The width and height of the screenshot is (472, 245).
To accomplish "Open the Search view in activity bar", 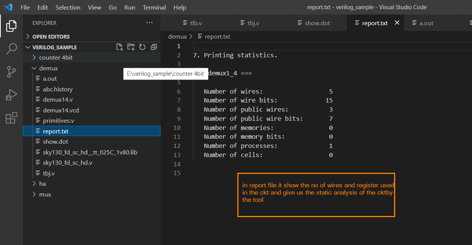I will (11, 49).
